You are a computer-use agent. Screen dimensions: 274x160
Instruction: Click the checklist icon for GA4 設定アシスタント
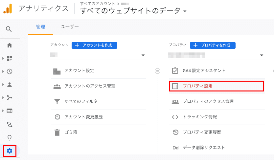coord(175,71)
